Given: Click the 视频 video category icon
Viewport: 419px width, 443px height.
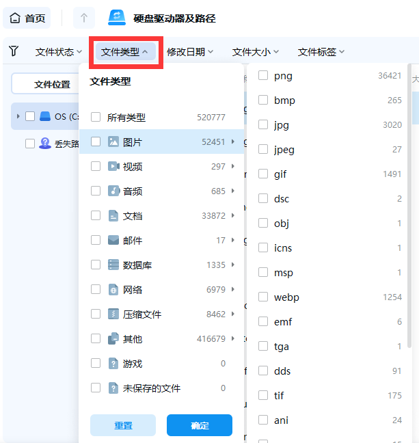Looking at the screenshot, I should 113,166.
